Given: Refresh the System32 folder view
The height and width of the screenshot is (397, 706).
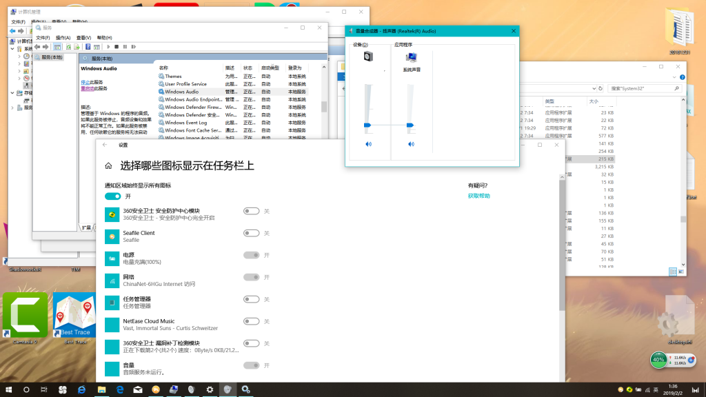Looking at the screenshot, I should (x=601, y=88).
